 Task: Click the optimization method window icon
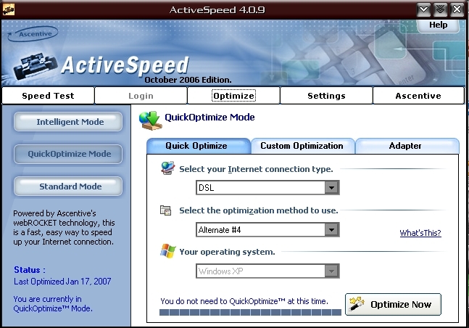(x=166, y=210)
